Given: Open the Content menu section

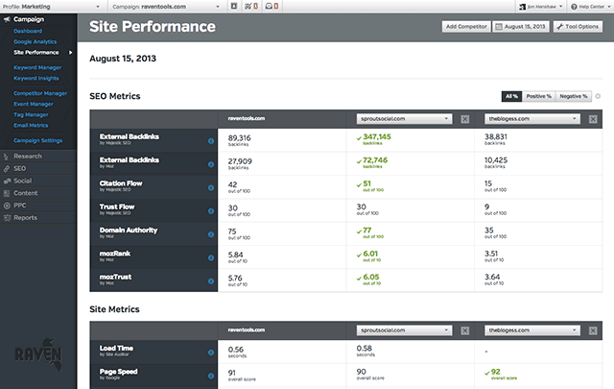Looking at the screenshot, I should point(38,193).
